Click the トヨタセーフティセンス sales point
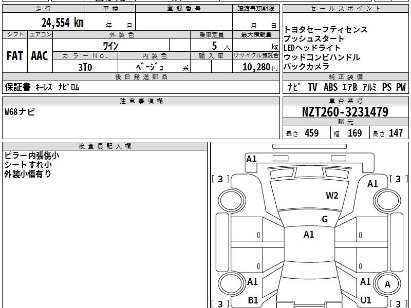The image size is (411, 308). (326, 29)
